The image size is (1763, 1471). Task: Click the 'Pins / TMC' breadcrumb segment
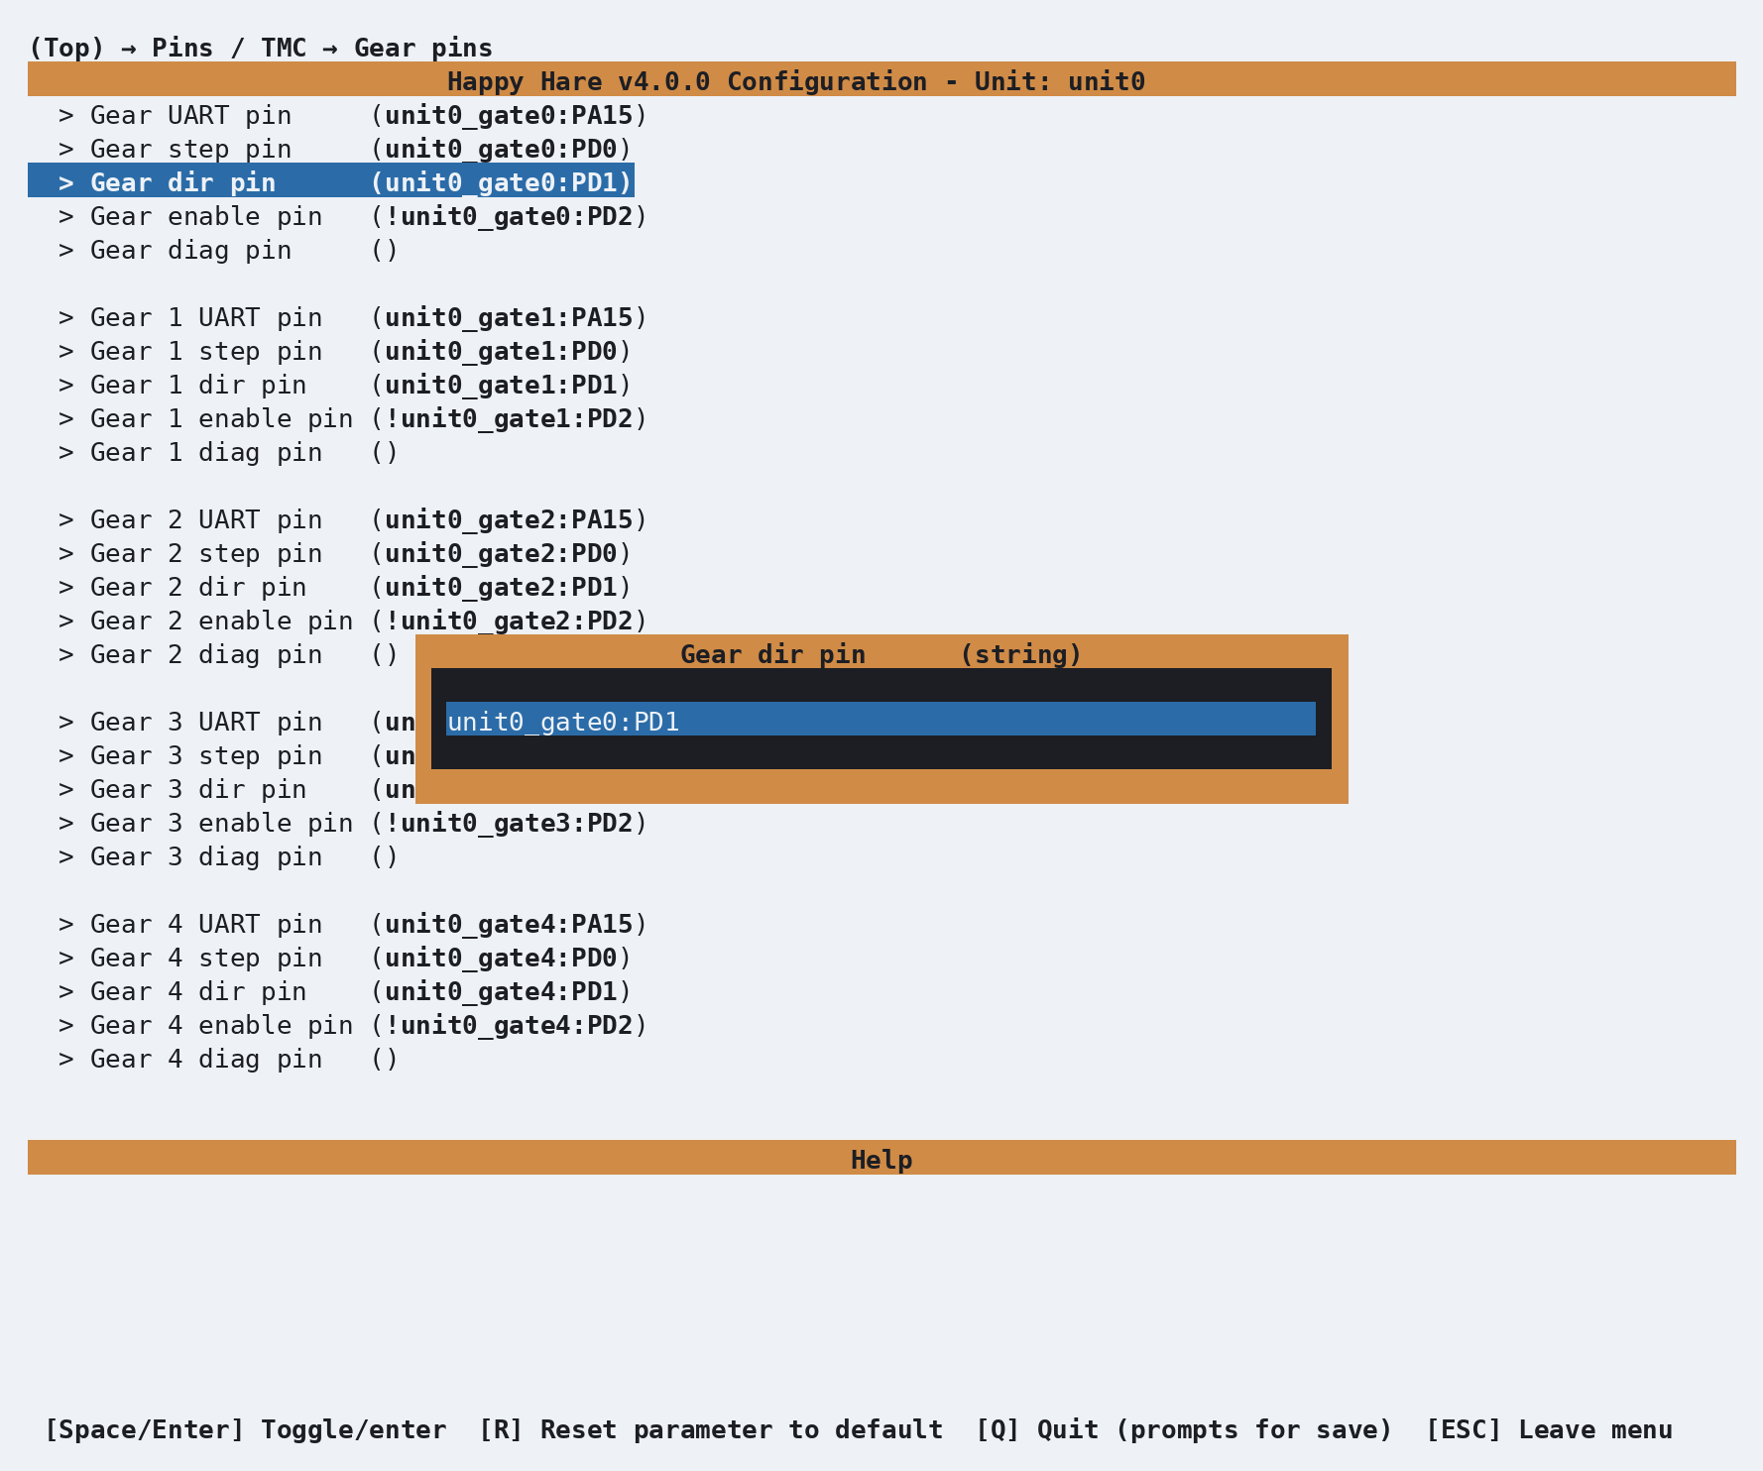click(229, 48)
